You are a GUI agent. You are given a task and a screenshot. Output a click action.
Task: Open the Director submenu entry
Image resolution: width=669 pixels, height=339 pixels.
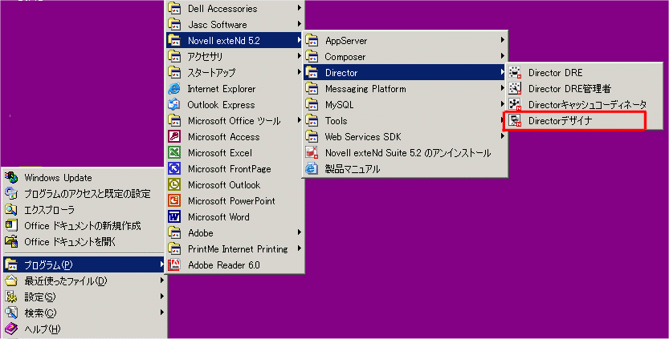(x=405, y=72)
